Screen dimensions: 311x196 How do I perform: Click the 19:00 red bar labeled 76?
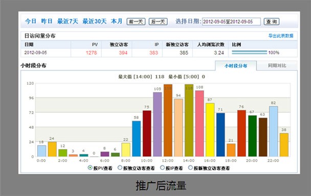[241, 133]
